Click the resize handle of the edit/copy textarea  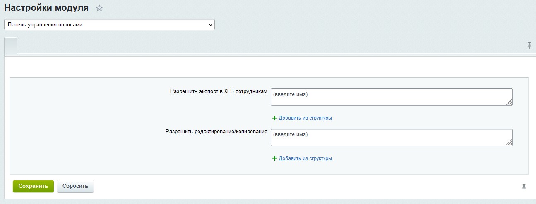509,143
